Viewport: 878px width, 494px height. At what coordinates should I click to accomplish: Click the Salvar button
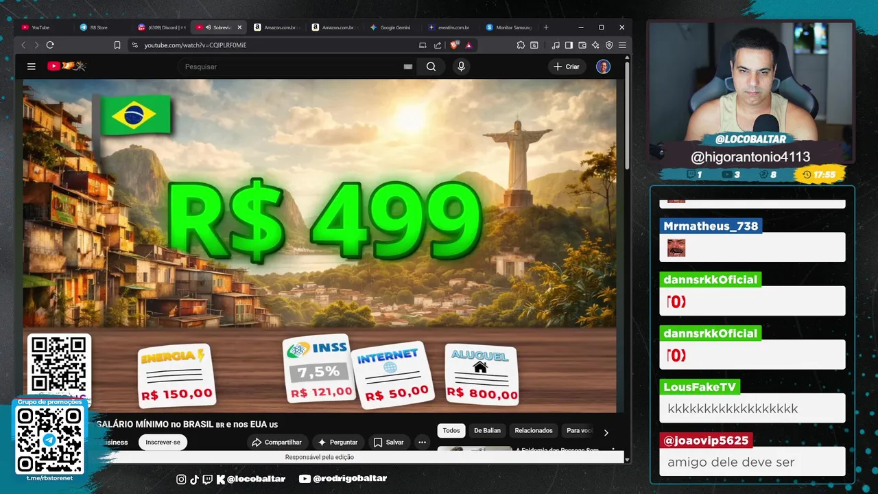[389, 442]
